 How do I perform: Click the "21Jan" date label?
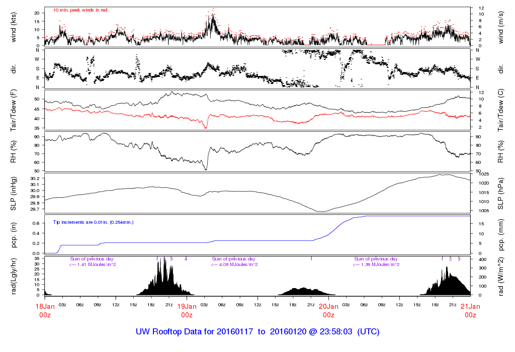(470, 307)
